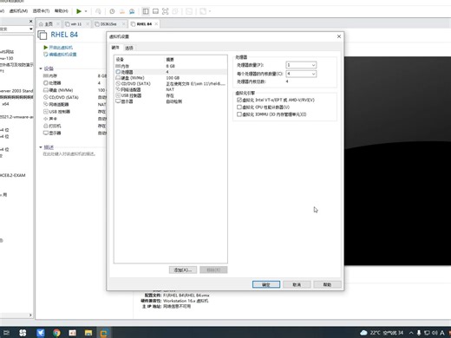Select the Server 2003 Standard library entry
Image resolution: width=451 pixels, height=338 pixels.
[x=16, y=91]
